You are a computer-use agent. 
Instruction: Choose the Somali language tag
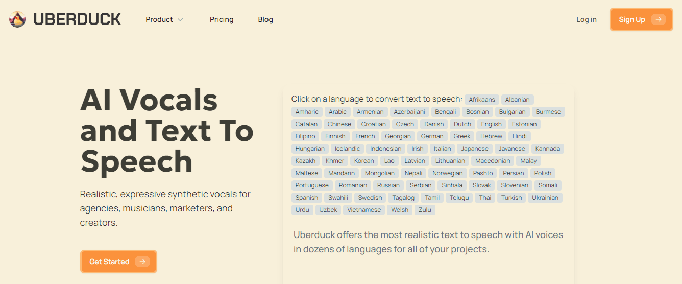tap(548, 185)
